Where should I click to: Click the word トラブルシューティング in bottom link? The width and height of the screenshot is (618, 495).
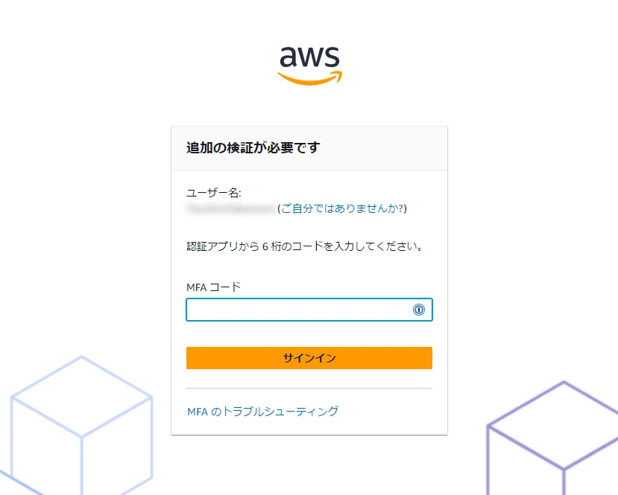(280, 412)
